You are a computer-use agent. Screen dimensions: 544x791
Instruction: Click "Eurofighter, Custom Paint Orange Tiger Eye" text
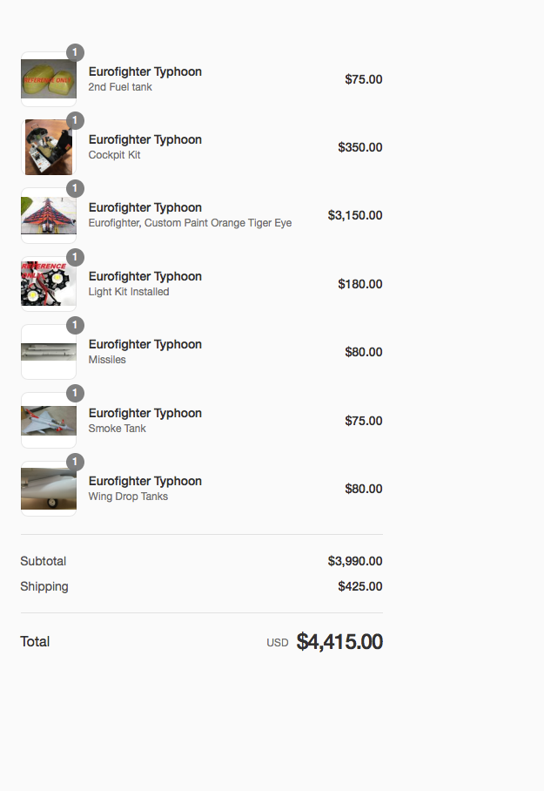point(190,223)
